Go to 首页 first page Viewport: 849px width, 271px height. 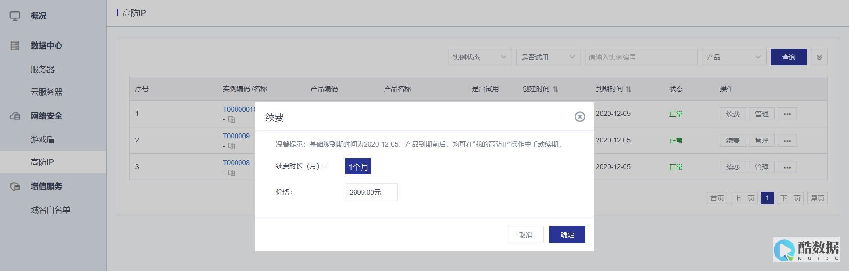(717, 198)
